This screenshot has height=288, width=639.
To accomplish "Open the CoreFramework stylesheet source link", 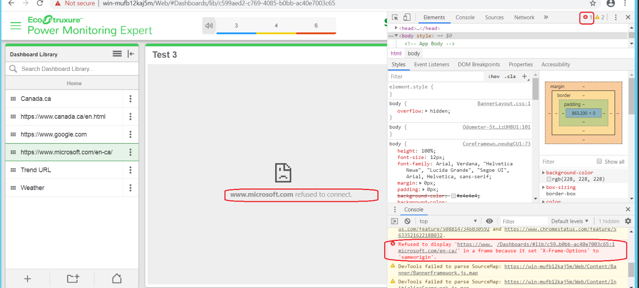I will click(496, 144).
